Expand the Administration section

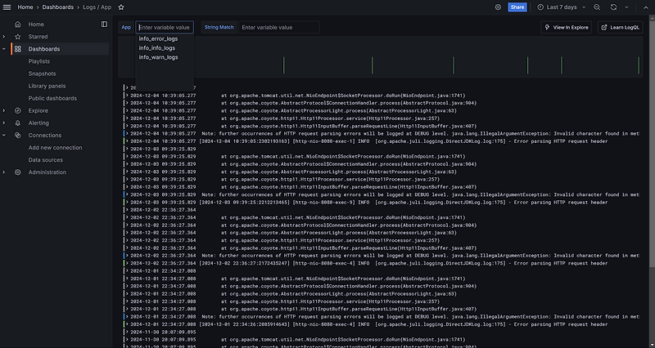point(4,172)
